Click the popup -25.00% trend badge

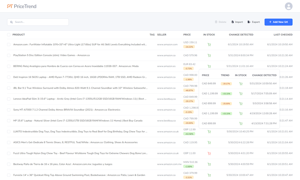click(x=226, y=104)
